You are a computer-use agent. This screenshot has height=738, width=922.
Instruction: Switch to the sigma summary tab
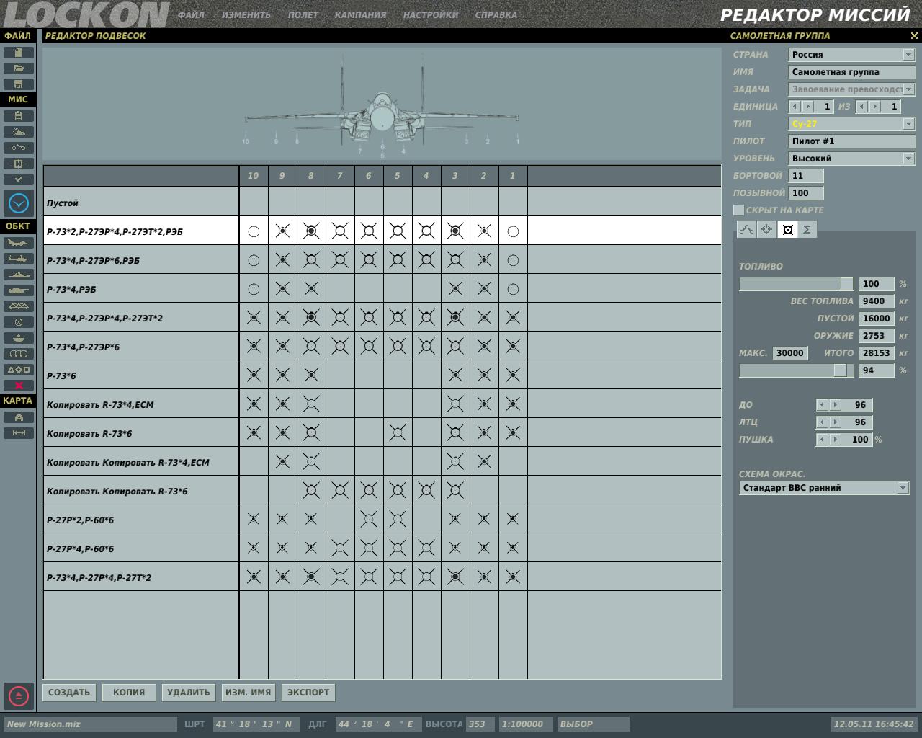[807, 229]
